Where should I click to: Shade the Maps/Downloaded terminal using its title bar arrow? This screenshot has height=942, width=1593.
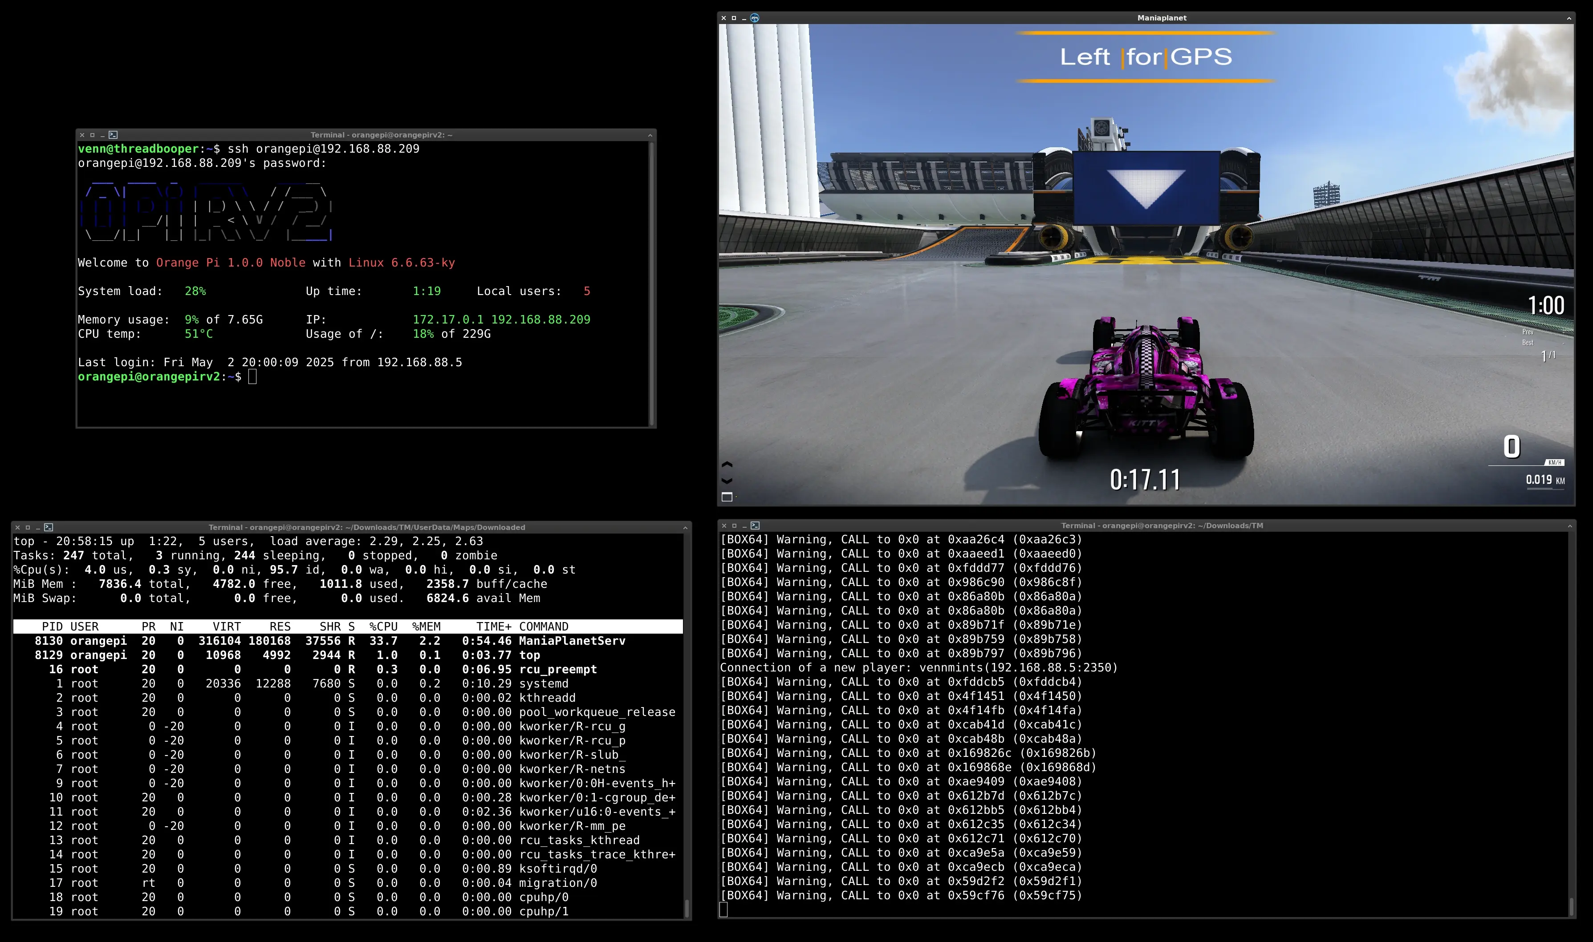pos(685,527)
